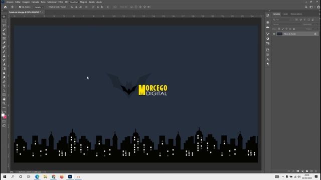Toggle pixel layer filter in Camadas panel
The height and width of the screenshot is (180, 321).
point(296,19)
